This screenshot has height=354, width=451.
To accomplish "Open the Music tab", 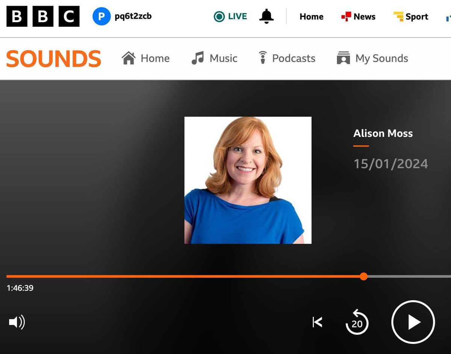I will (214, 58).
